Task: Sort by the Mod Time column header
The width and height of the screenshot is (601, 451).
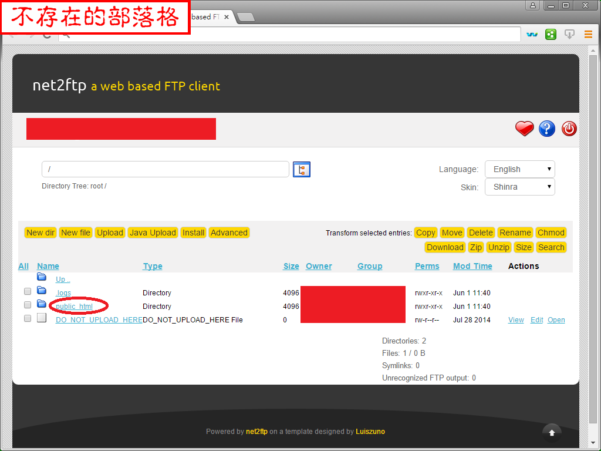Action: (x=472, y=266)
